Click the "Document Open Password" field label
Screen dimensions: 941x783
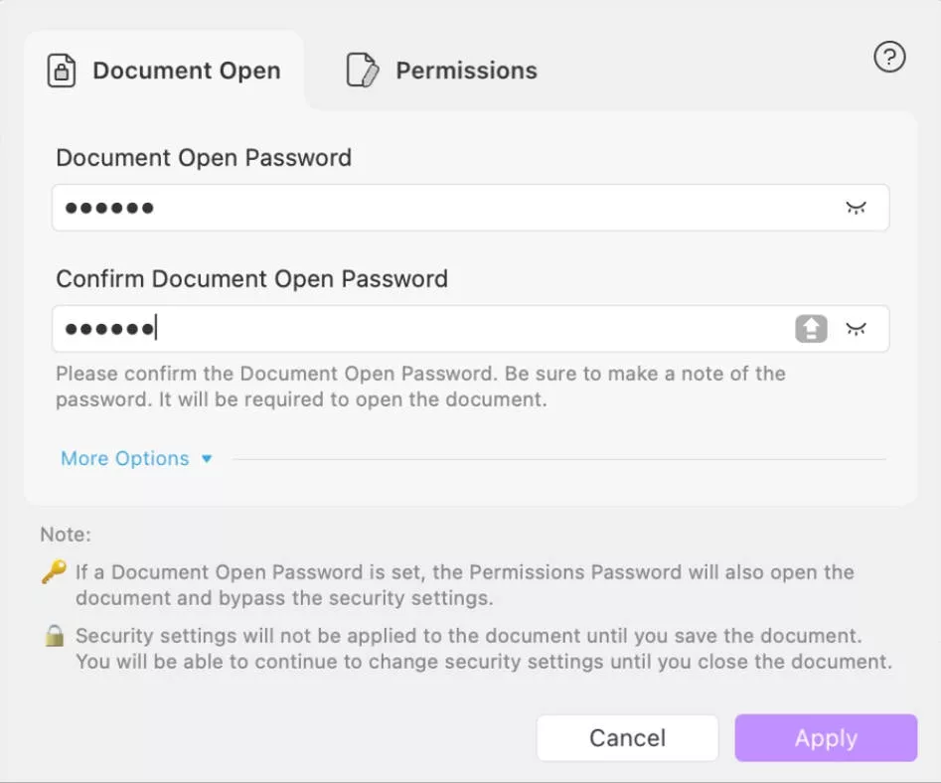(x=204, y=158)
